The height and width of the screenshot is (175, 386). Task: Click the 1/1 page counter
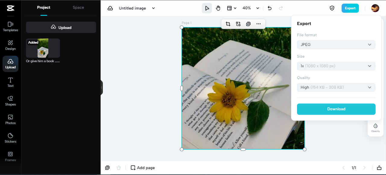tap(354, 168)
